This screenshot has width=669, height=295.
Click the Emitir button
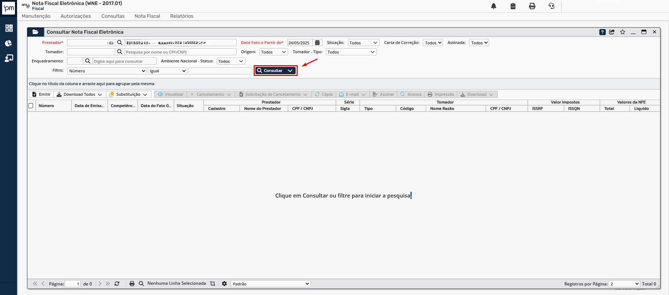41,94
